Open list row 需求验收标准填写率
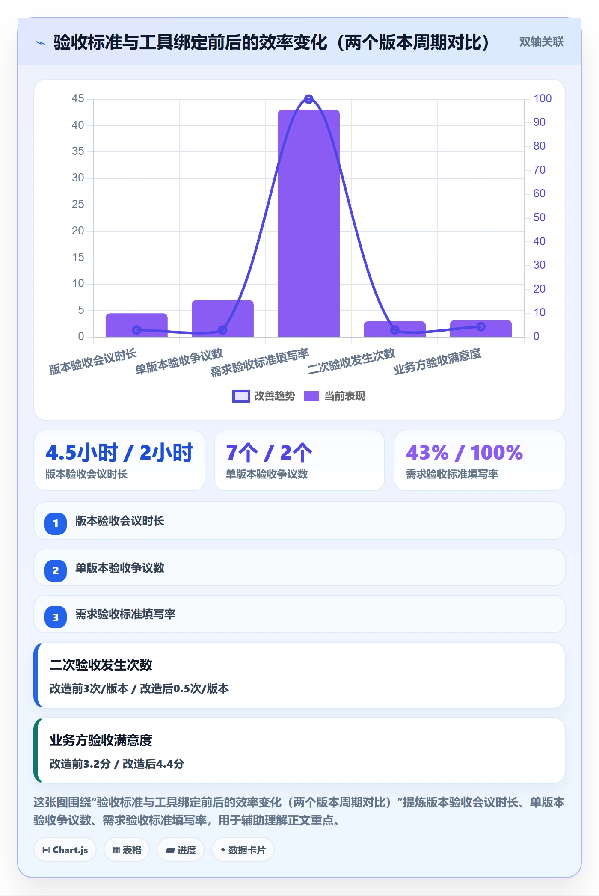 coord(299,614)
